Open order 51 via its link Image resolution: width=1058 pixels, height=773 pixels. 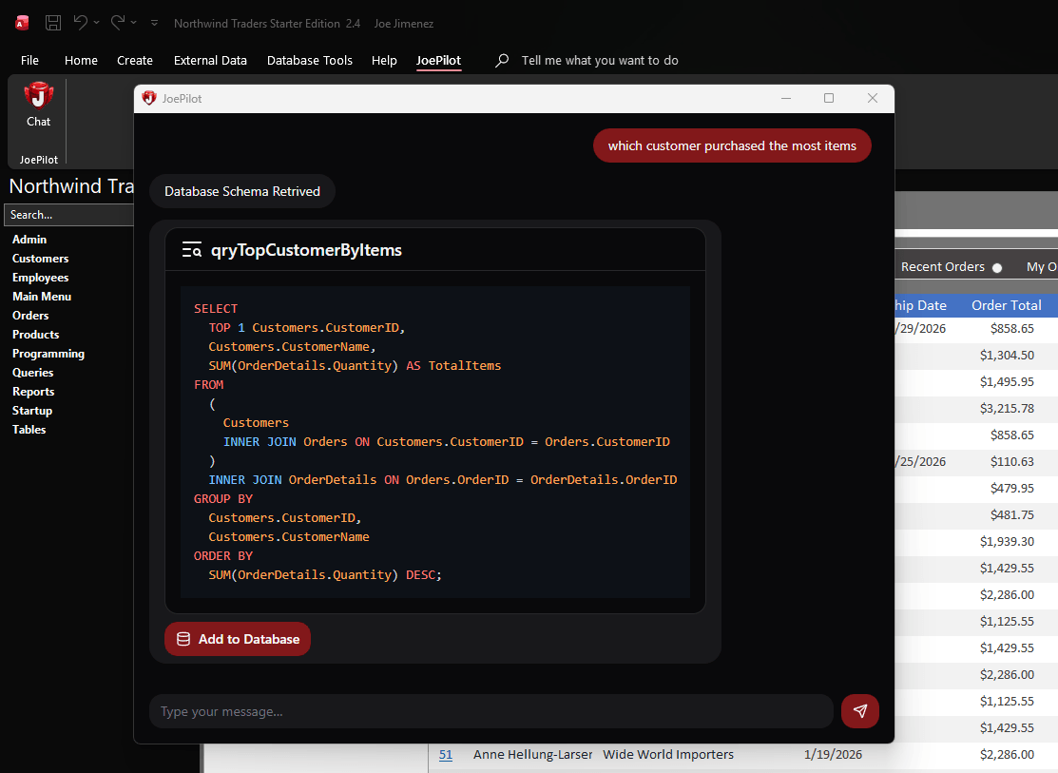[445, 754]
